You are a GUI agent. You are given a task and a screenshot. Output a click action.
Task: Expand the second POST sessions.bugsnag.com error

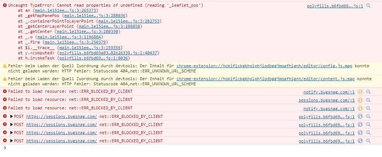[11, 124]
